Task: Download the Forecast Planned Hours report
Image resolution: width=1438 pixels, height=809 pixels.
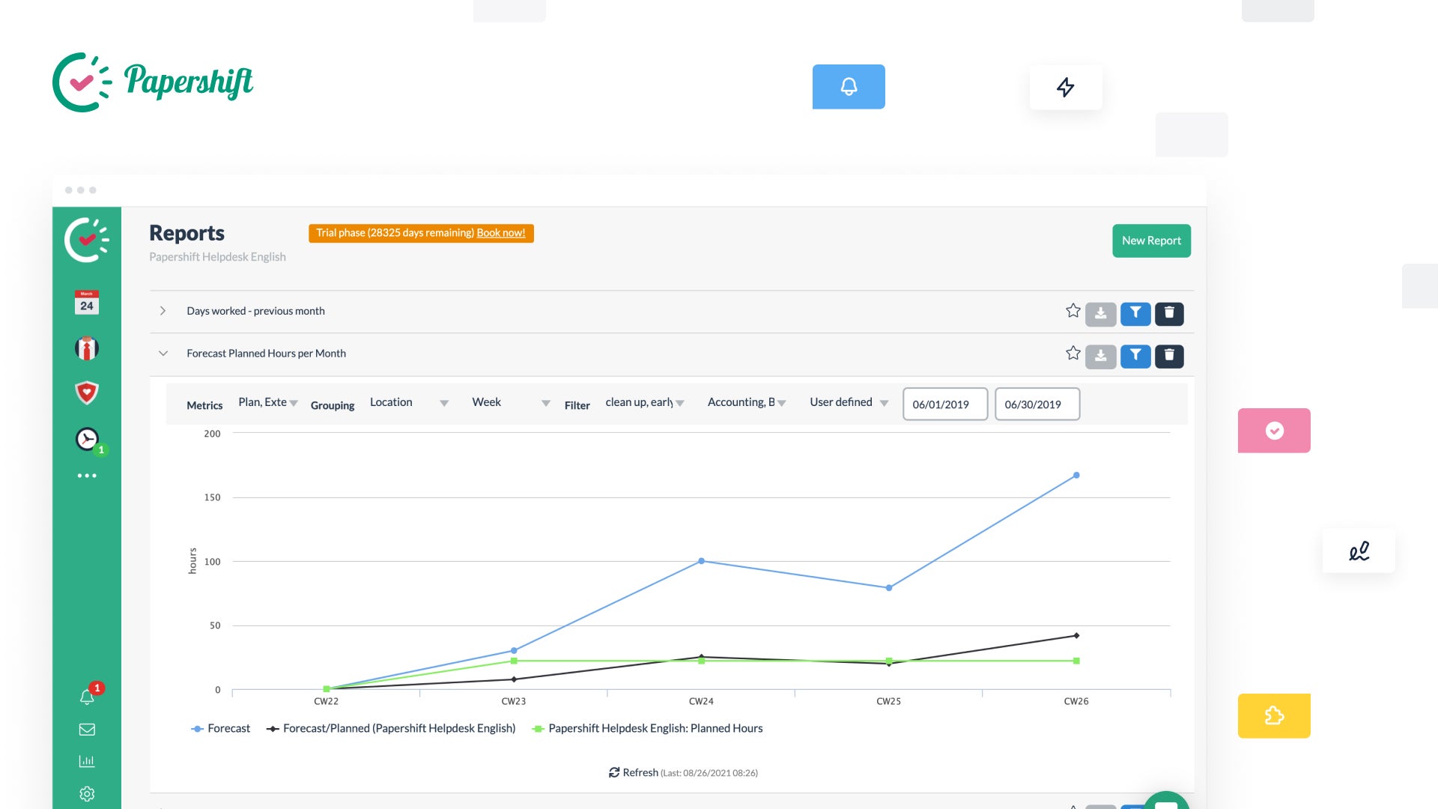Action: pos(1101,356)
